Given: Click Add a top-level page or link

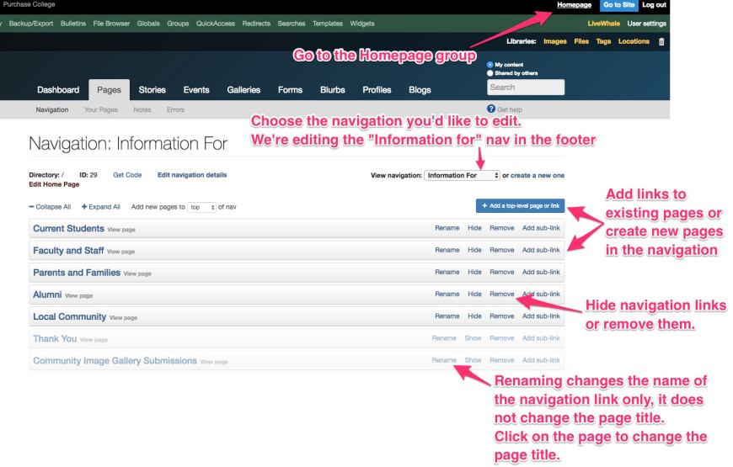Looking at the screenshot, I should pyautogui.click(x=521, y=206).
